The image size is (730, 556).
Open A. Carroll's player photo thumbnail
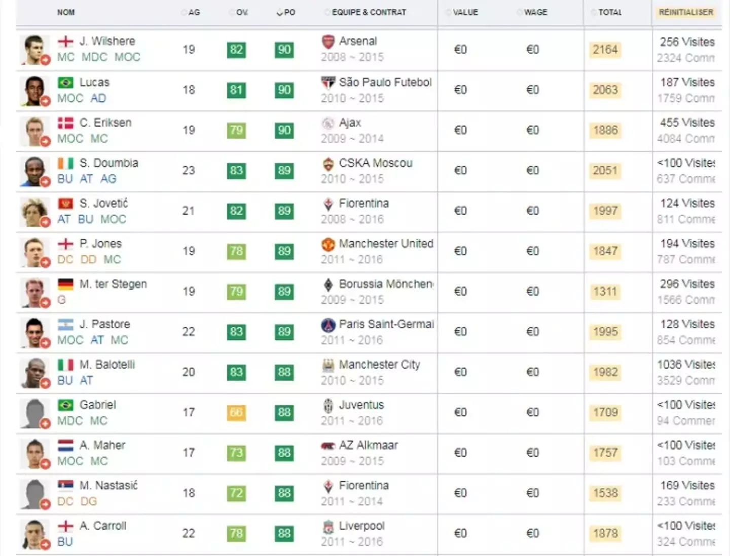(x=34, y=534)
